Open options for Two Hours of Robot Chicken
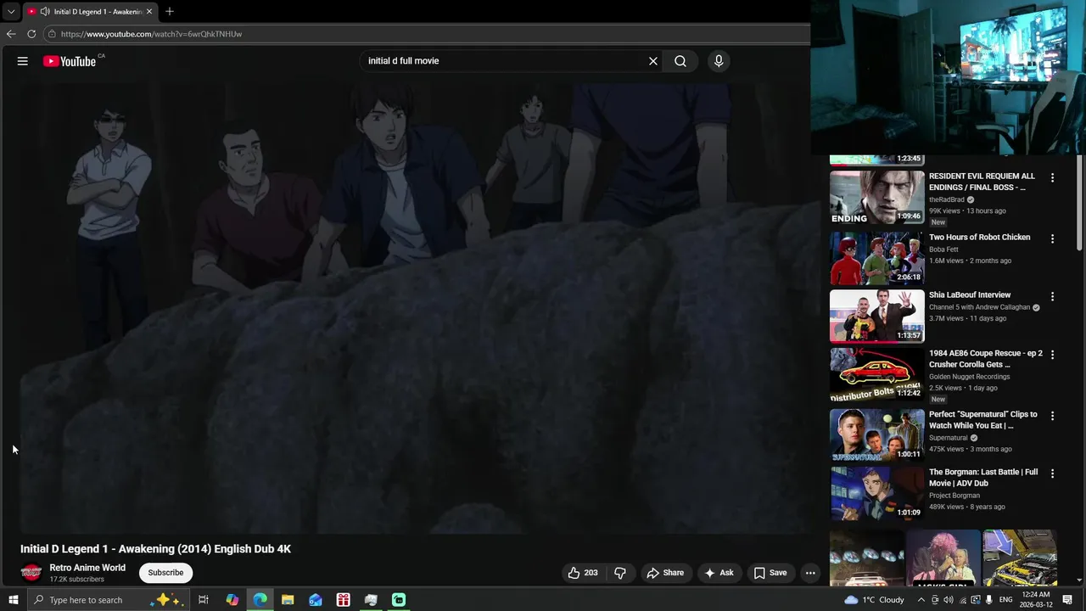 [x=1052, y=239]
